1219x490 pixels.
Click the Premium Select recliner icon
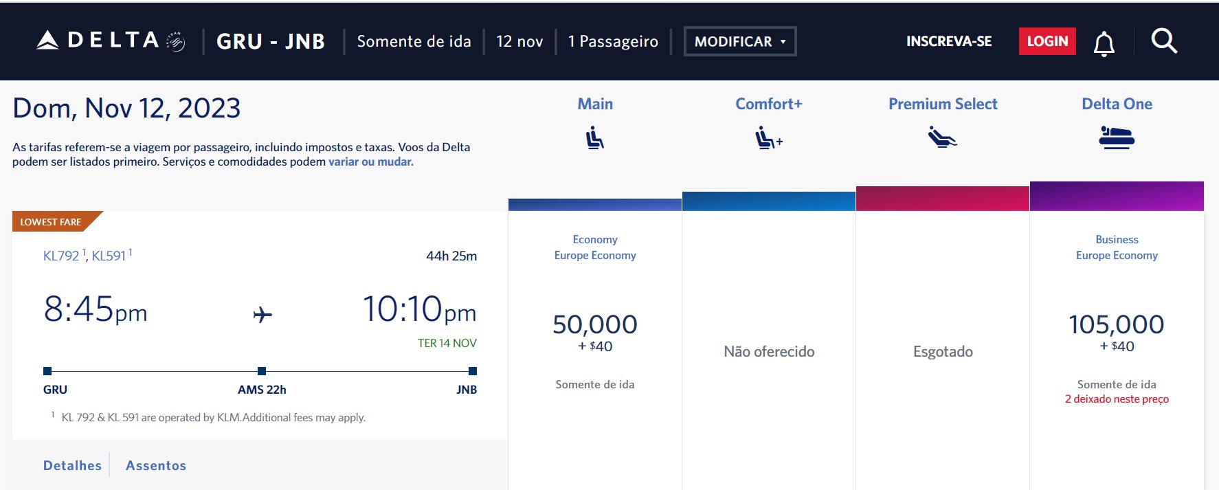coord(943,137)
